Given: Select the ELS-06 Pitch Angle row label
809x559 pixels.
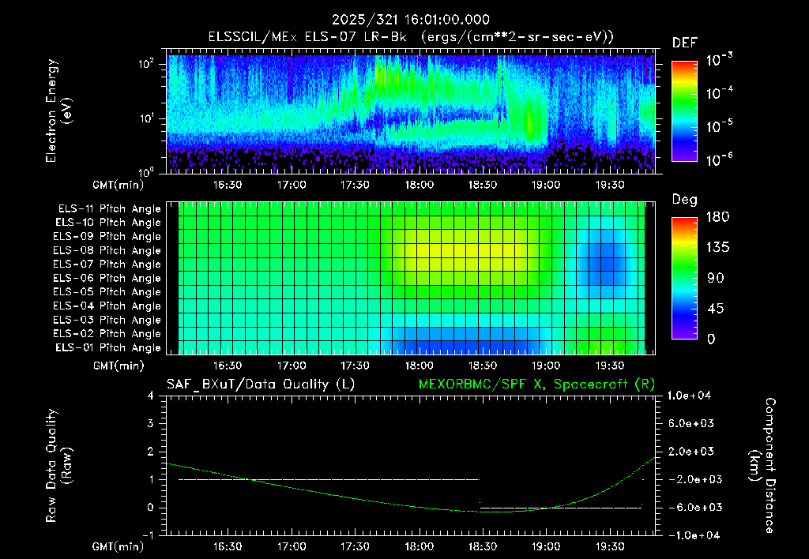Looking at the screenshot, I should coord(107,278).
